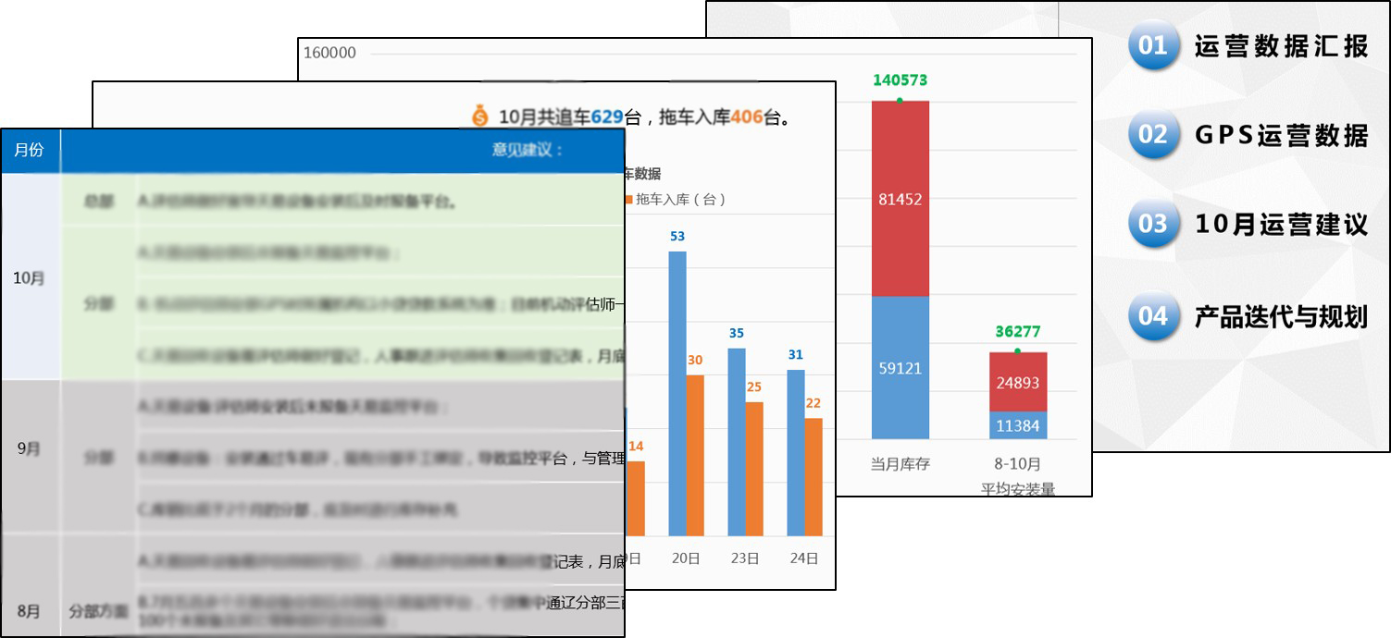Select the orange bar labeled 30
The image size is (1391, 638).
pyautogui.click(x=695, y=455)
